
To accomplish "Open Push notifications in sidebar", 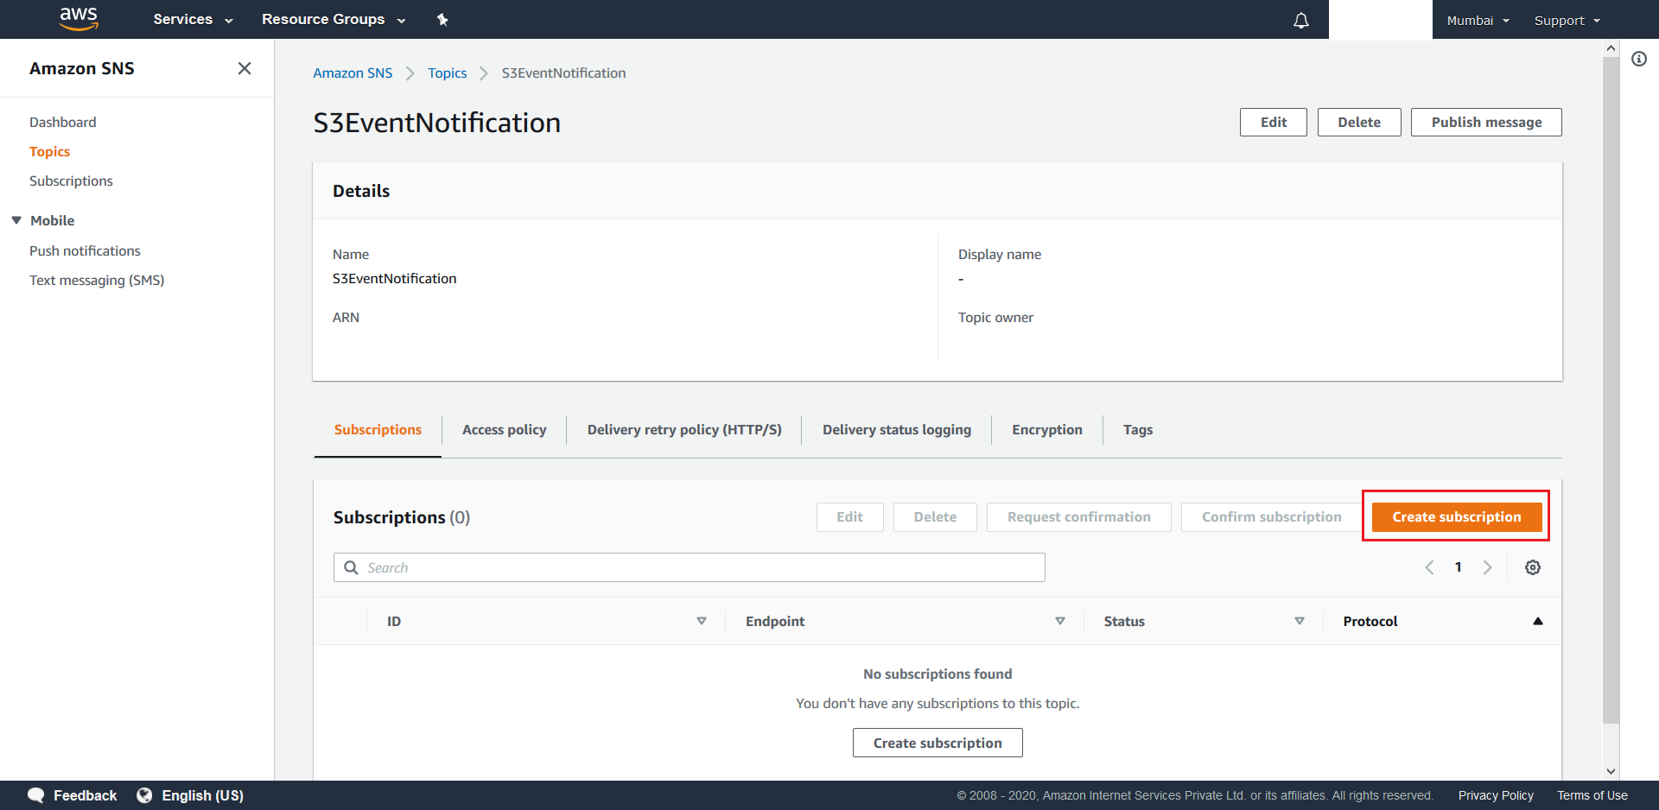I will 85,250.
